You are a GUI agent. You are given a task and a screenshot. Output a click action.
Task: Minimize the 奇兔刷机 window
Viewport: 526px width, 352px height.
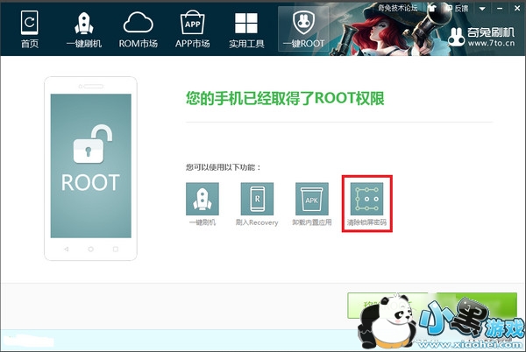pyautogui.click(x=500, y=9)
